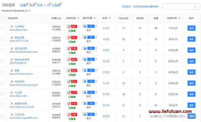Refresh homepage weight for 工作总结
This screenshot has height=122, width=201.
click(x=96, y=114)
